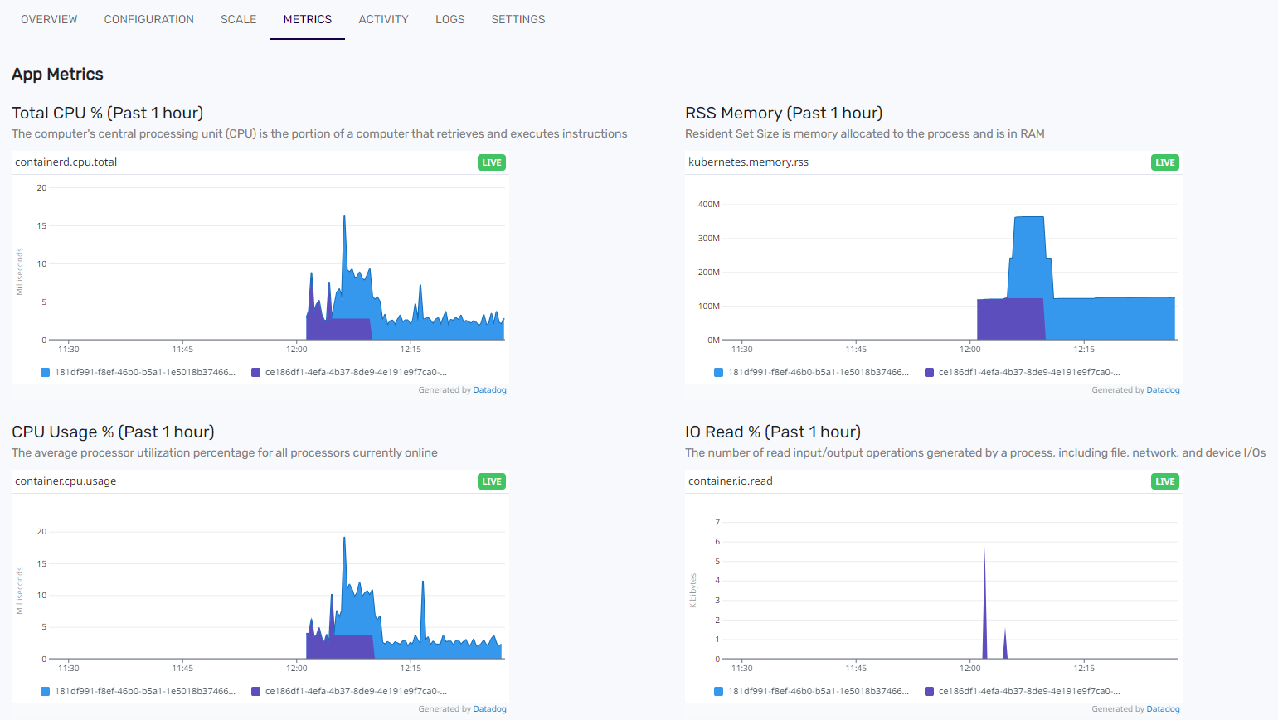
Task: Select the Scale tab
Action: (238, 19)
